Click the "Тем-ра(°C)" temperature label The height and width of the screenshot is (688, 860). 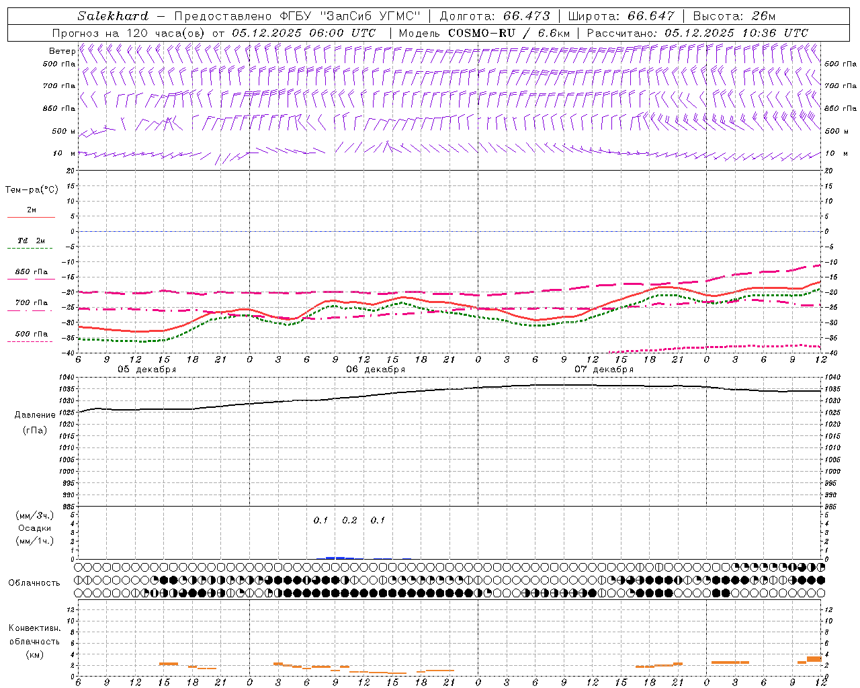[32, 190]
